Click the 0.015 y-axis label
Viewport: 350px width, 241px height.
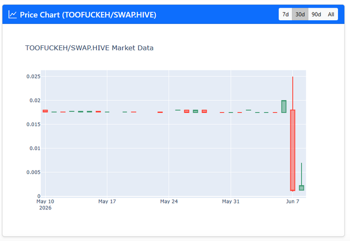coord(33,124)
